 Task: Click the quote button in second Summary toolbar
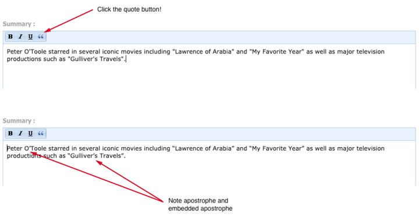click(x=41, y=133)
